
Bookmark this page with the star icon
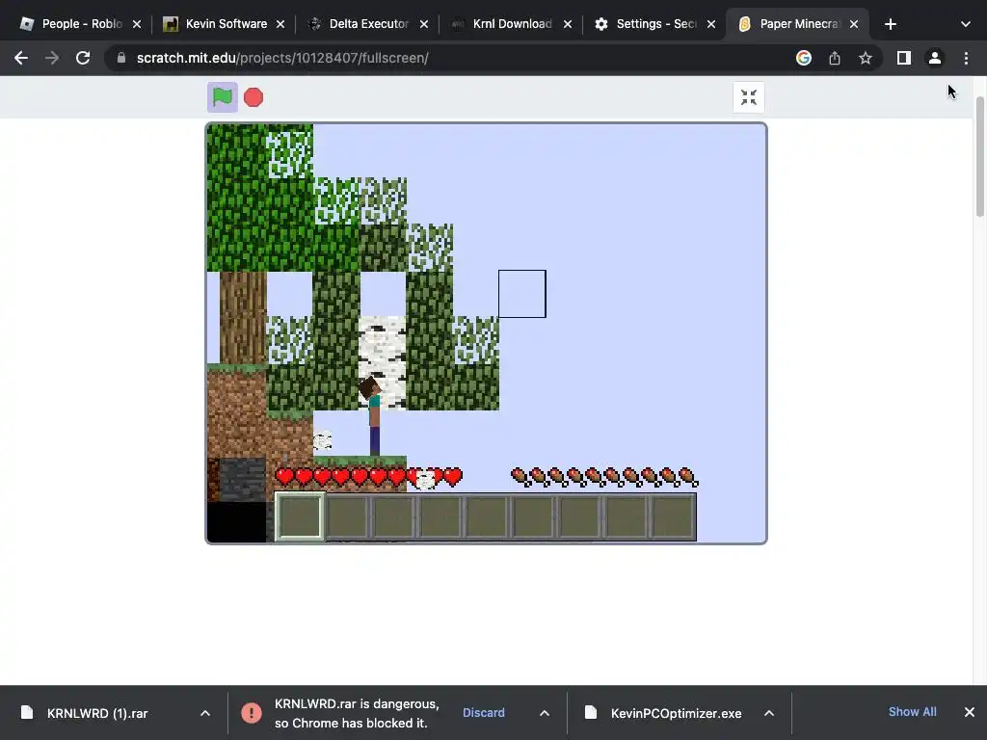(866, 58)
